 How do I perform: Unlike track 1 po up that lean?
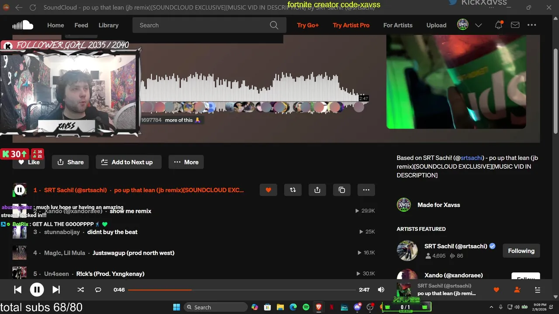[x=268, y=190]
